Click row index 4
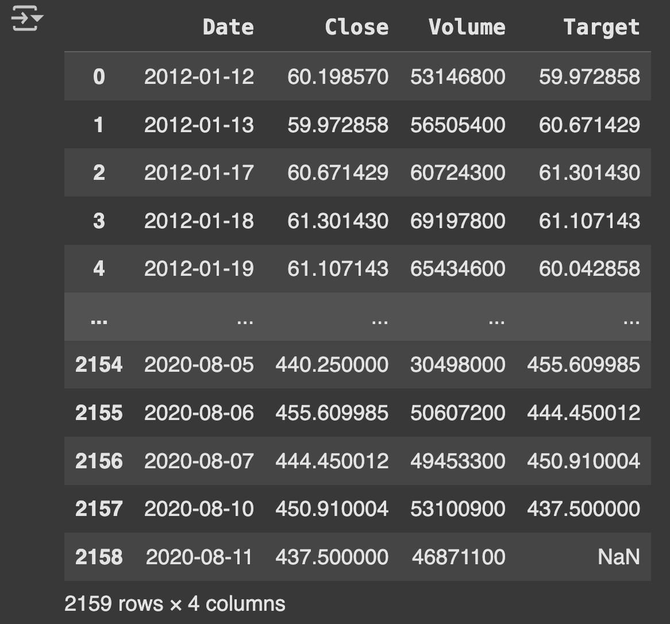 pos(99,269)
